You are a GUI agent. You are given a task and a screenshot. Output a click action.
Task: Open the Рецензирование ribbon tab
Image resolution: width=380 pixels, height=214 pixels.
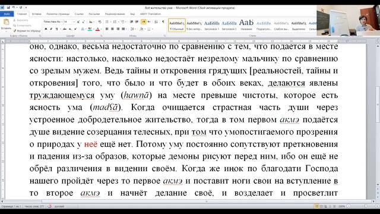pyautogui.click(x=115, y=14)
